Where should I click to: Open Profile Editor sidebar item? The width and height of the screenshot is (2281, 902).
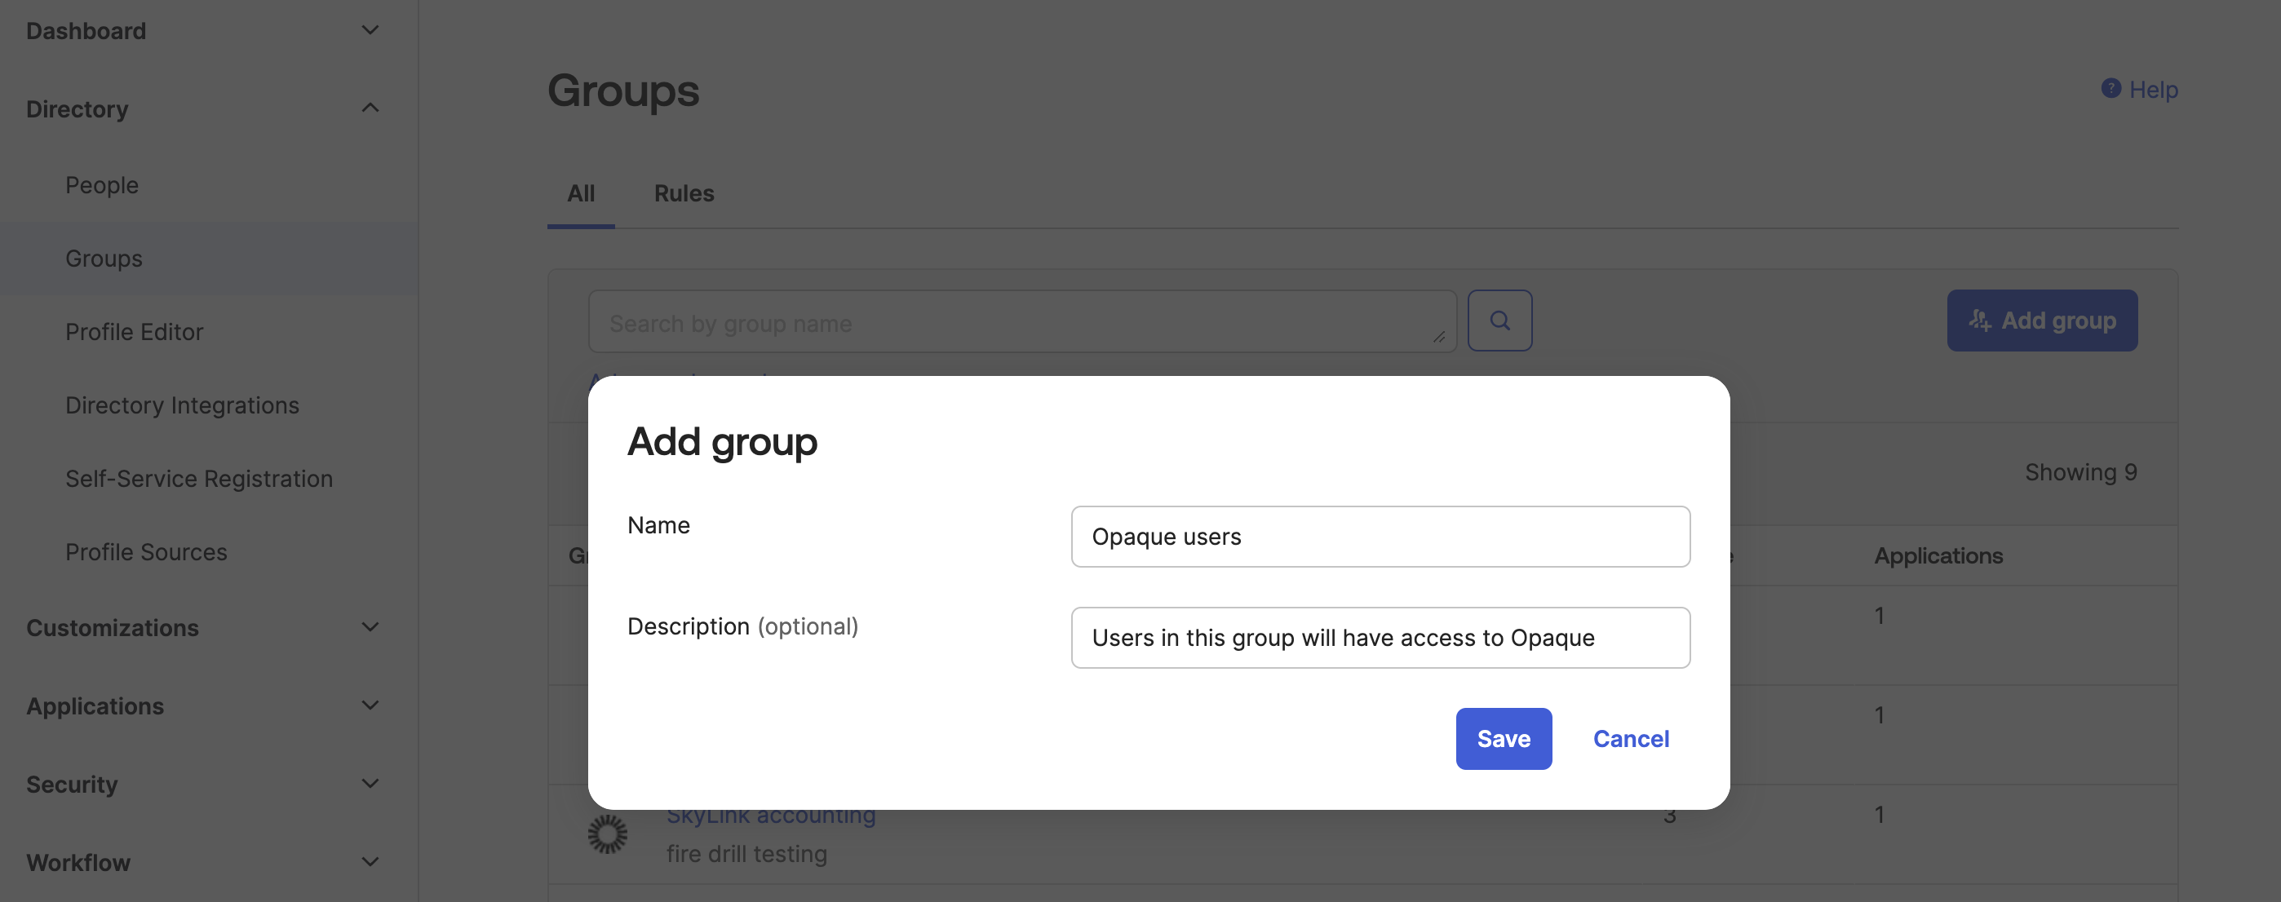(x=135, y=332)
